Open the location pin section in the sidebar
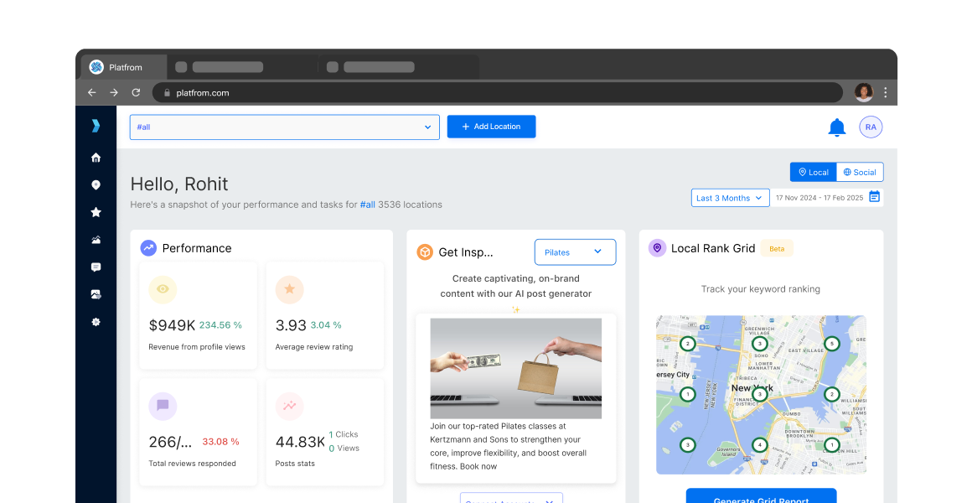 tap(96, 184)
